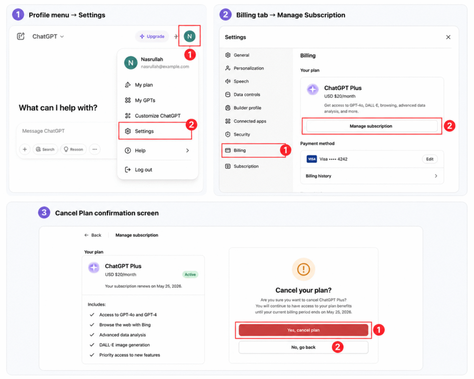Click the Data controls icon
Viewport: 474px width, 379px height.
pyautogui.click(x=228, y=94)
